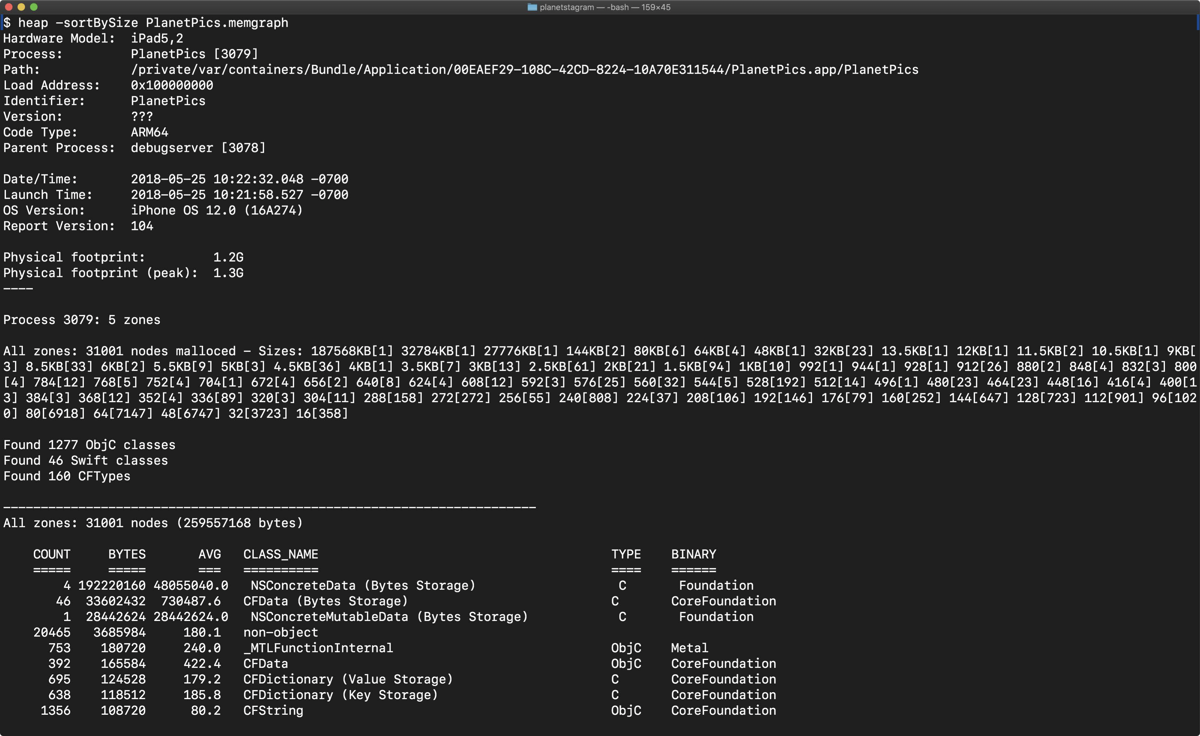Click the window title 'planetstagram — -bash — 159×45'
Screen dimensions: 1200x736
click(x=605, y=7)
